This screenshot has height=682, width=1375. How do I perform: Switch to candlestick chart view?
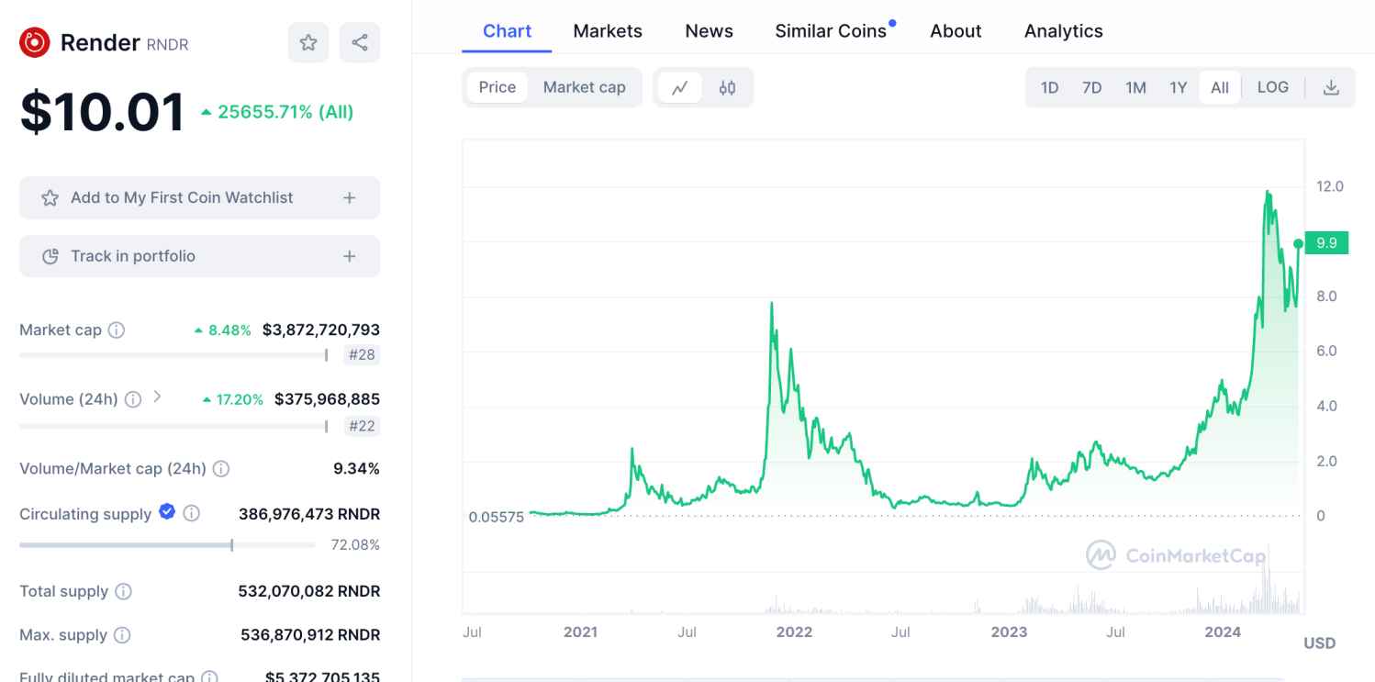728,88
